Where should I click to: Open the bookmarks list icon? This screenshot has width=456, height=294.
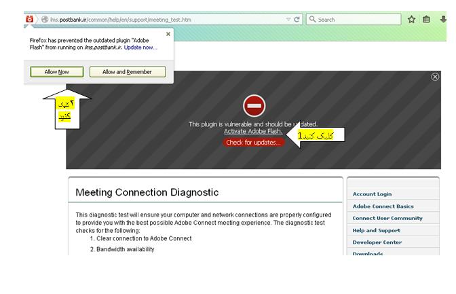click(426, 20)
